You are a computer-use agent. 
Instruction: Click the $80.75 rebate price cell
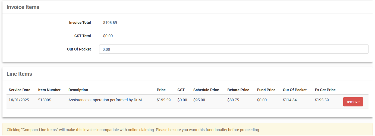pos(233,100)
